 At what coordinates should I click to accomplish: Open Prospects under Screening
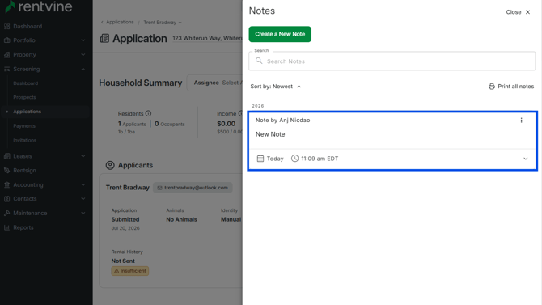point(24,97)
